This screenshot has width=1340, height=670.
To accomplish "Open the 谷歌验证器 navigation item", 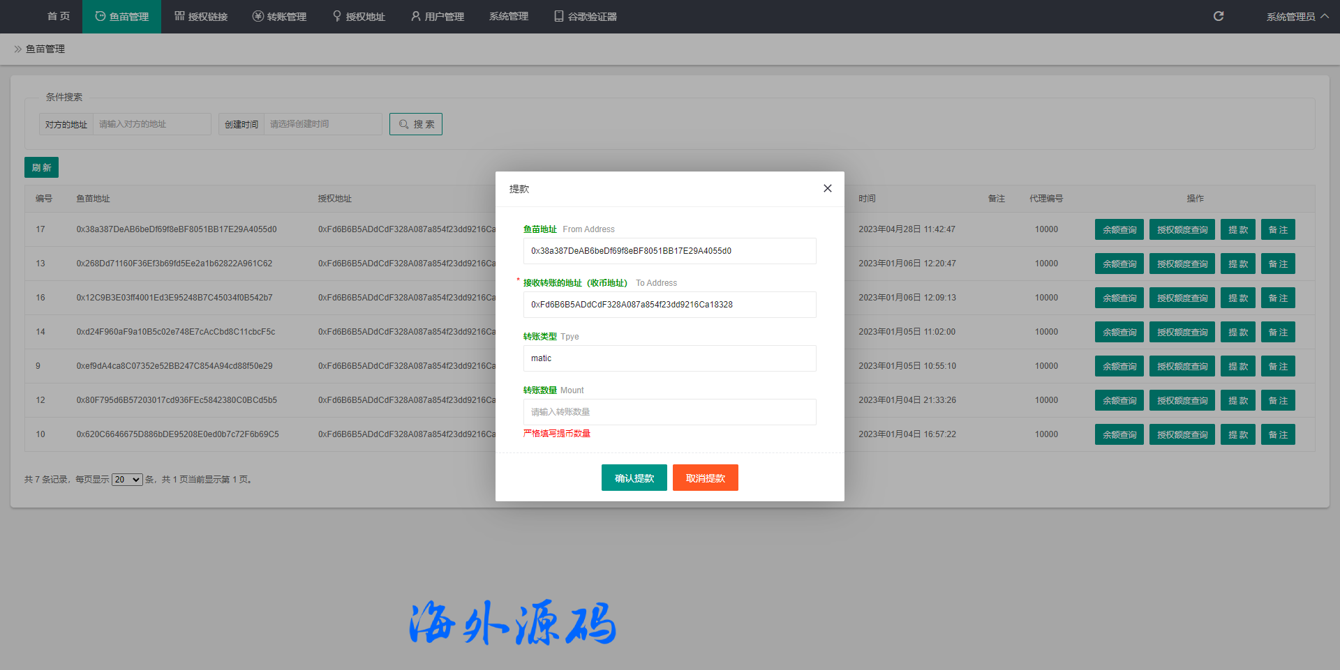I will (x=585, y=17).
